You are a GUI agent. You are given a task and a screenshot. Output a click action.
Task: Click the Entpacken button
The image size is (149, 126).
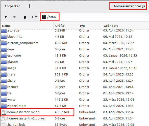pyautogui.click(x=13, y=6)
